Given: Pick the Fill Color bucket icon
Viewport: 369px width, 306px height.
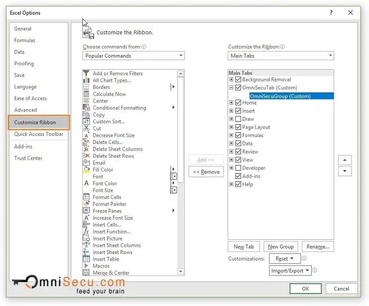Looking at the screenshot, I should click(x=86, y=170).
